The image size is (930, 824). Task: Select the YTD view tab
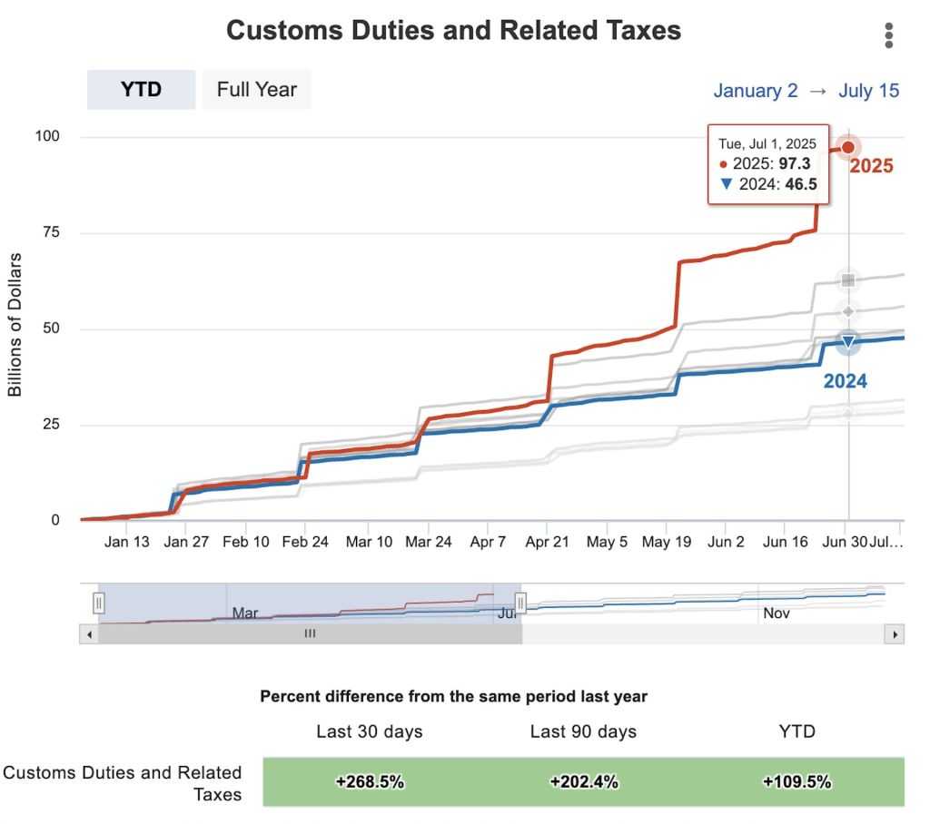coord(141,90)
